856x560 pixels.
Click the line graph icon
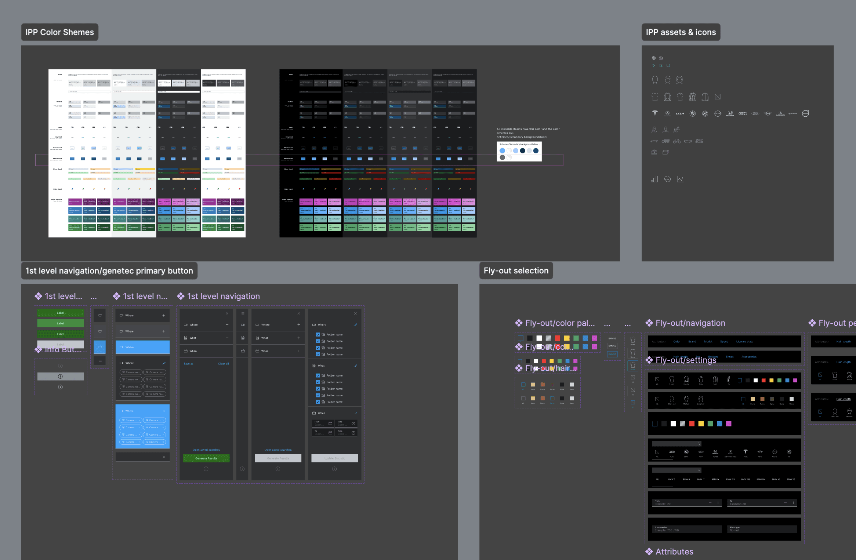point(680,179)
